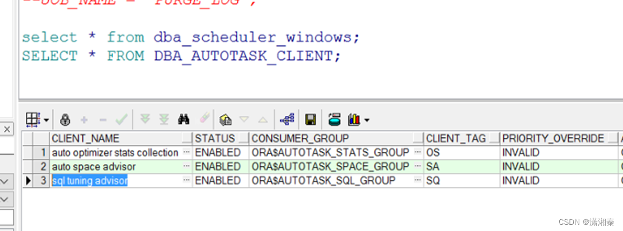Image resolution: width=623 pixels, height=231 pixels.
Task: Select client tag cell SA
Action: pyautogui.click(x=462, y=167)
